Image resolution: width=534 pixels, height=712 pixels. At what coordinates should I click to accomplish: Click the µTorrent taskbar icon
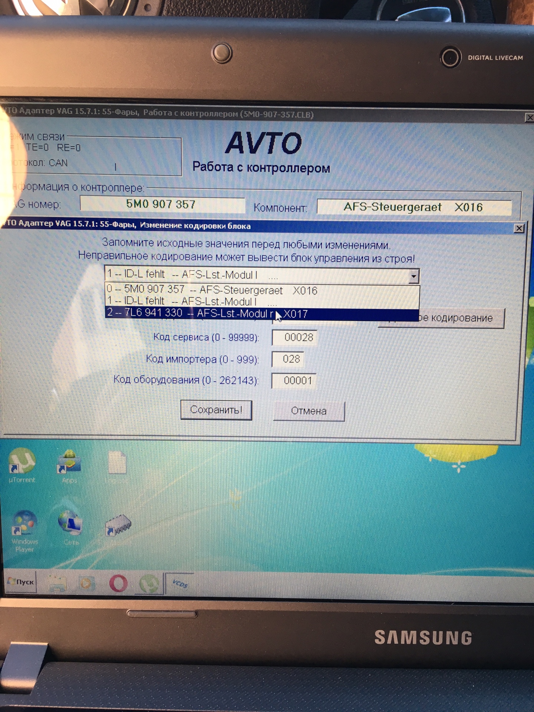[149, 584]
